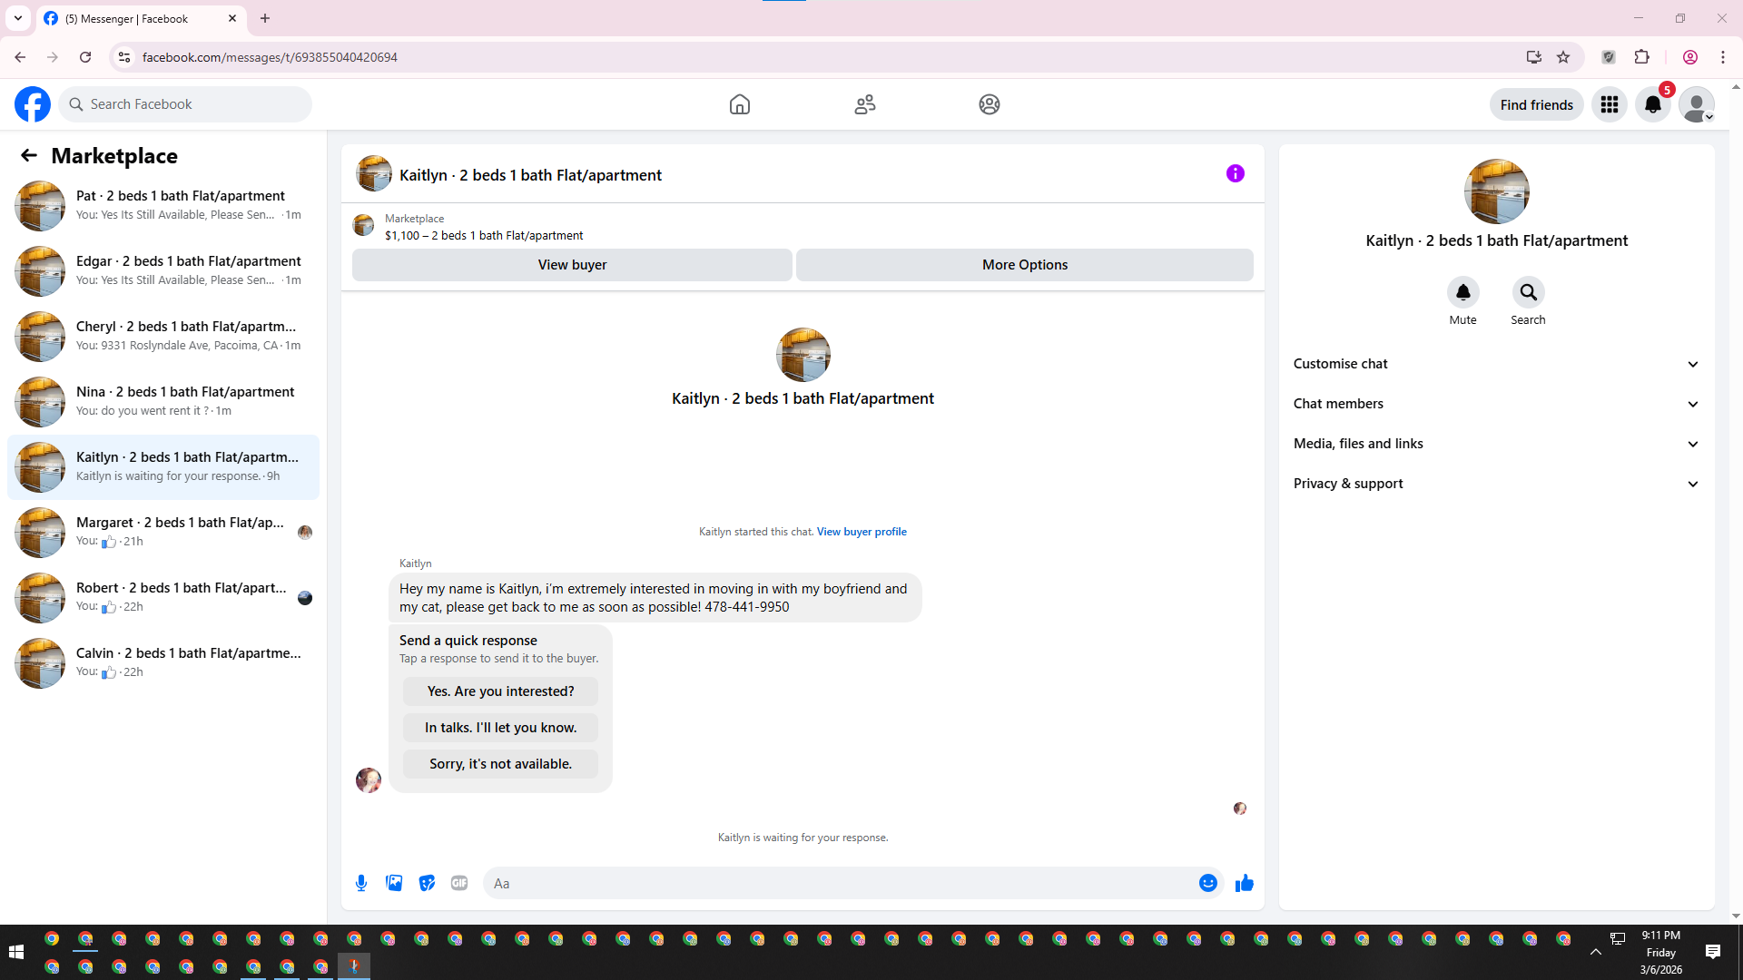
Task: Open the sticker picker icon
Action: pos(427,883)
